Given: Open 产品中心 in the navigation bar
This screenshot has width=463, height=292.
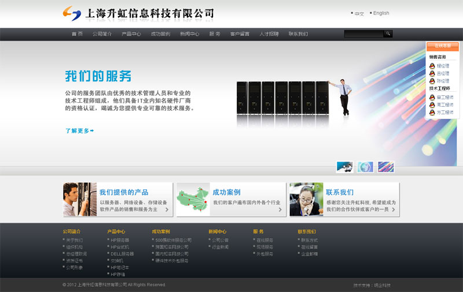Looking at the screenshot, I should 131,34.
